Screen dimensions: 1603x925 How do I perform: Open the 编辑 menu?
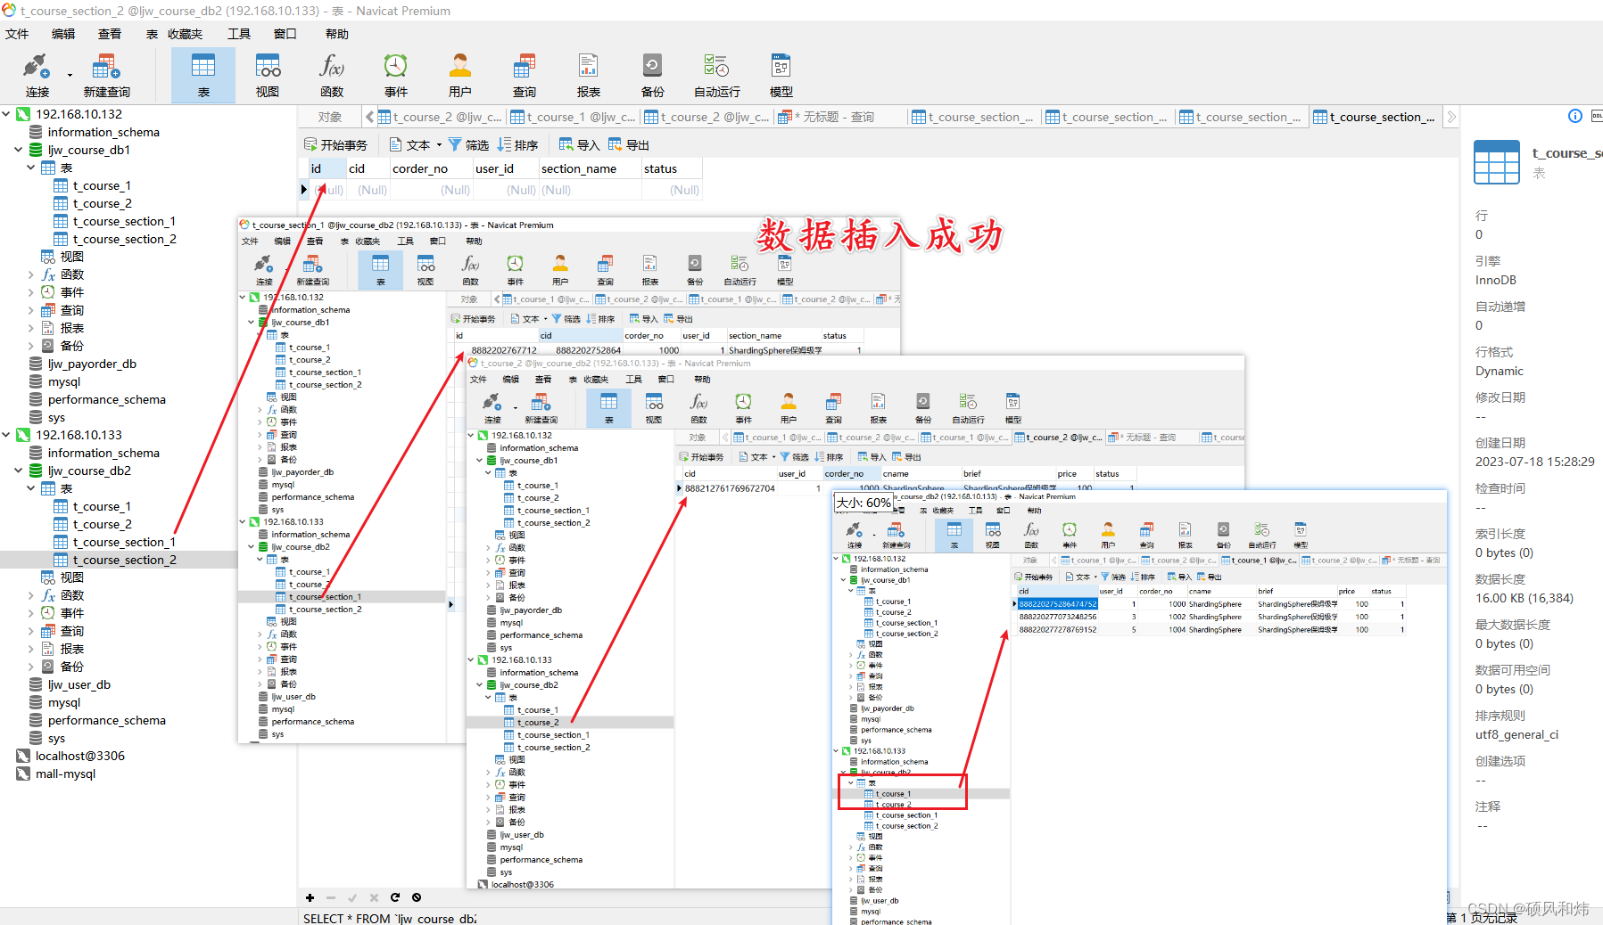pos(63,34)
